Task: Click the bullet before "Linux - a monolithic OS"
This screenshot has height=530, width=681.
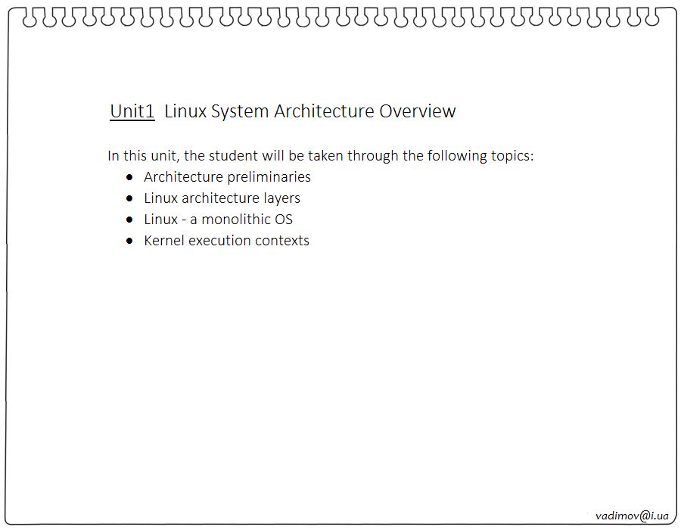Action: [x=129, y=220]
